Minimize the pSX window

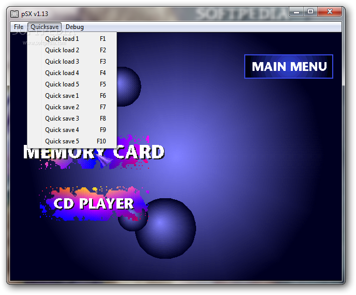pos(296,12)
